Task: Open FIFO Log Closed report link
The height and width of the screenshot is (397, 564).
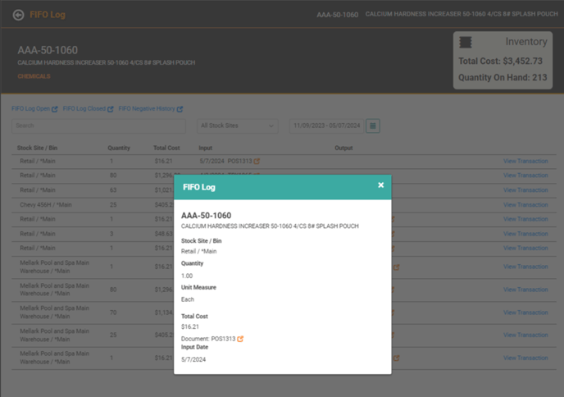Action: (x=89, y=109)
